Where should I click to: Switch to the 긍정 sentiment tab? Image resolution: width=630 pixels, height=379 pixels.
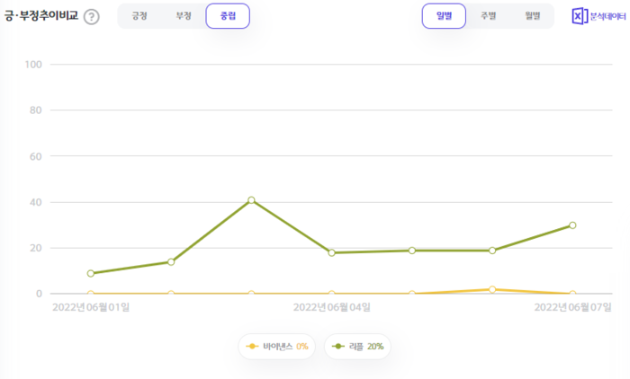(139, 16)
